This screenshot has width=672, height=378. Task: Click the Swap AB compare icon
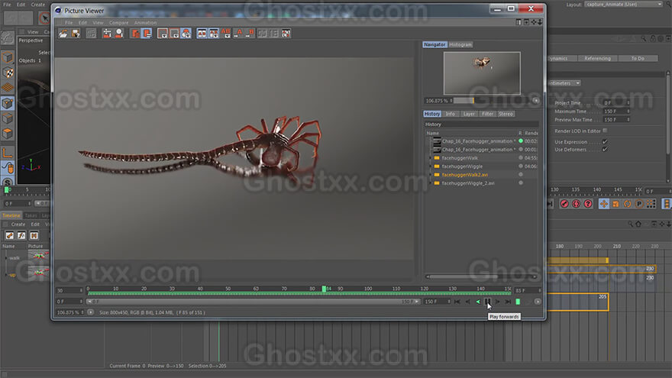[x=213, y=34]
